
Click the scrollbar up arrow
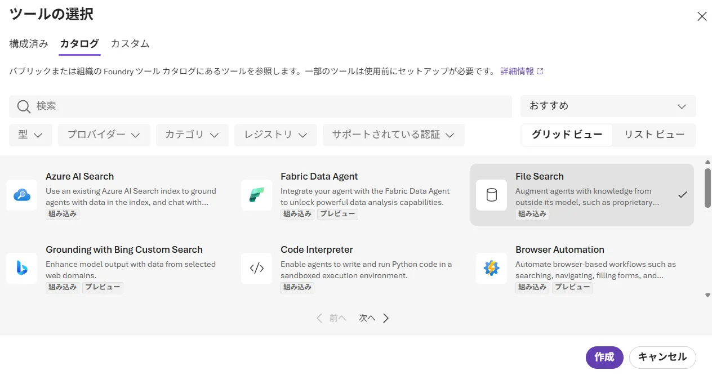coord(707,162)
